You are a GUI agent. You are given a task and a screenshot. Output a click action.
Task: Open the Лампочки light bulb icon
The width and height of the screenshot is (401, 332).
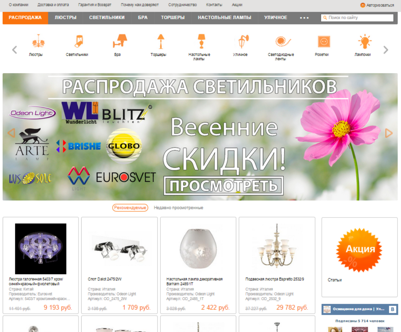[x=365, y=41]
